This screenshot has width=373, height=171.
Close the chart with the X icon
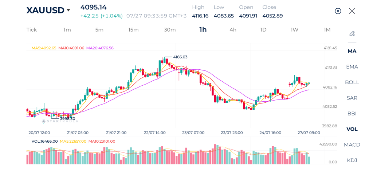point(352,11)
